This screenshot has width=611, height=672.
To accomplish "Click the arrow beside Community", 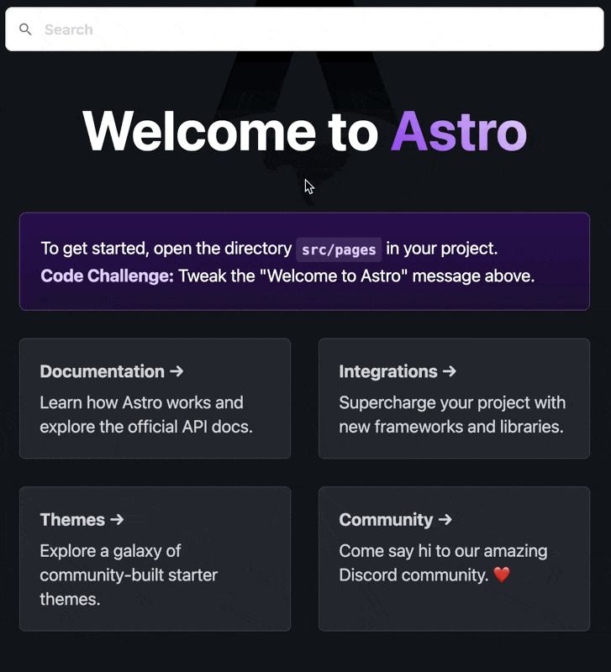I will coord(445,519).
